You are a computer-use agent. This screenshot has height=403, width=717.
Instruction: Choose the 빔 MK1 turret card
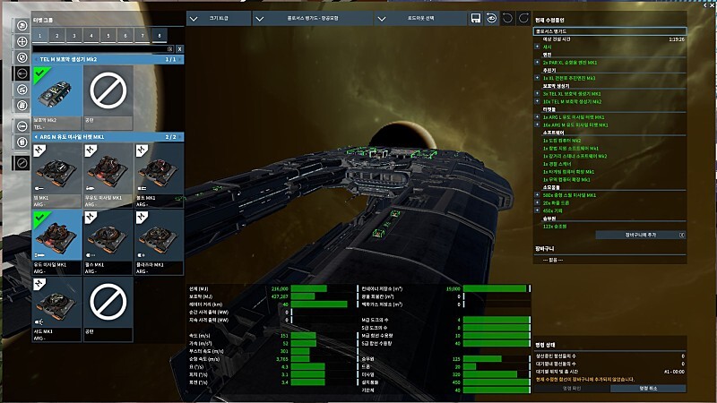pyautogui.click(x=56, y=176)
